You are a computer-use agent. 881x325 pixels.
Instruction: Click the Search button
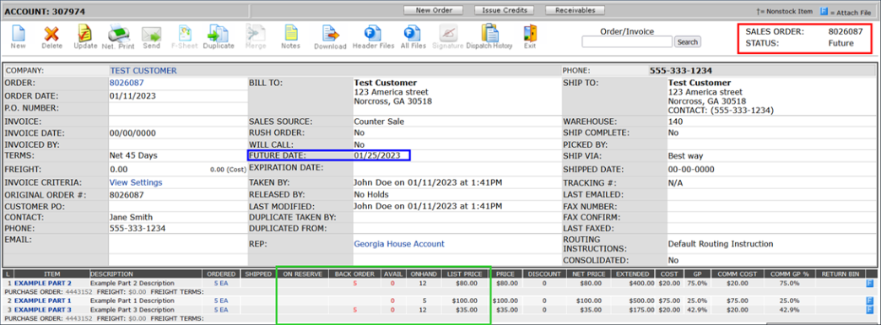(x=687, y=41)
